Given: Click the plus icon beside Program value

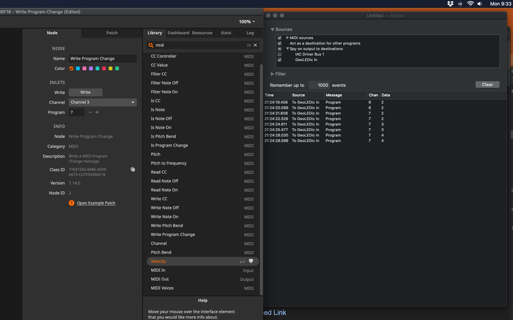Looking at the screenshot, I should pyautogui.click(x=97, y=112).
